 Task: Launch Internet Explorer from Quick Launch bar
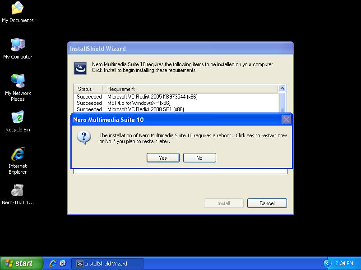click(x=53, y=263)
